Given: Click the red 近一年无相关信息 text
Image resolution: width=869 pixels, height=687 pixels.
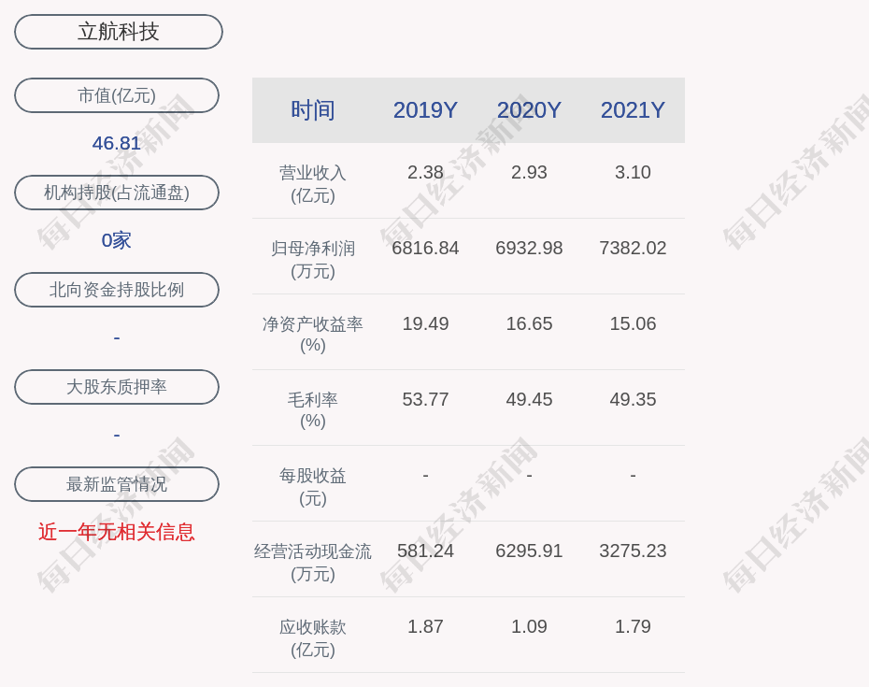Looking at the screenshot, I should click(117, 532).
